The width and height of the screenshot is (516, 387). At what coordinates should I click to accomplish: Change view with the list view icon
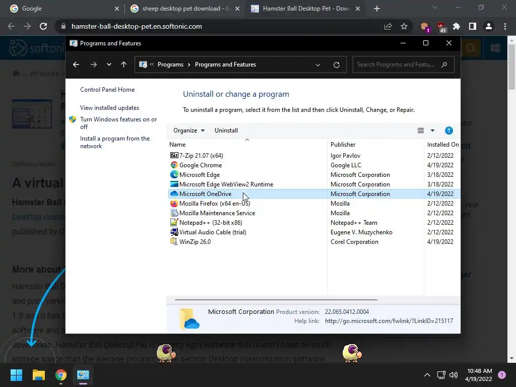click(421, 131)
